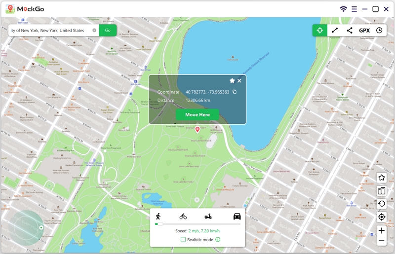Click the distance value 12306.66 km
Screen dimensions: 395x254
(x=198, y=100)
